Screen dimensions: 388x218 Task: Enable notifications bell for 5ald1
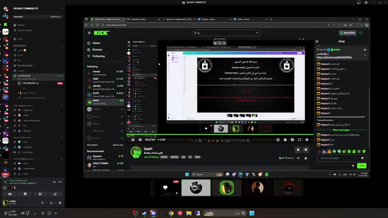click(x=298, y=150)
